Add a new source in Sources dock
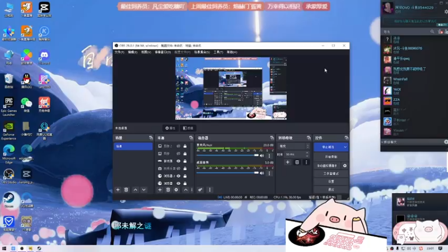The width and height of the screenshot is (448, 252). point(160,190)
